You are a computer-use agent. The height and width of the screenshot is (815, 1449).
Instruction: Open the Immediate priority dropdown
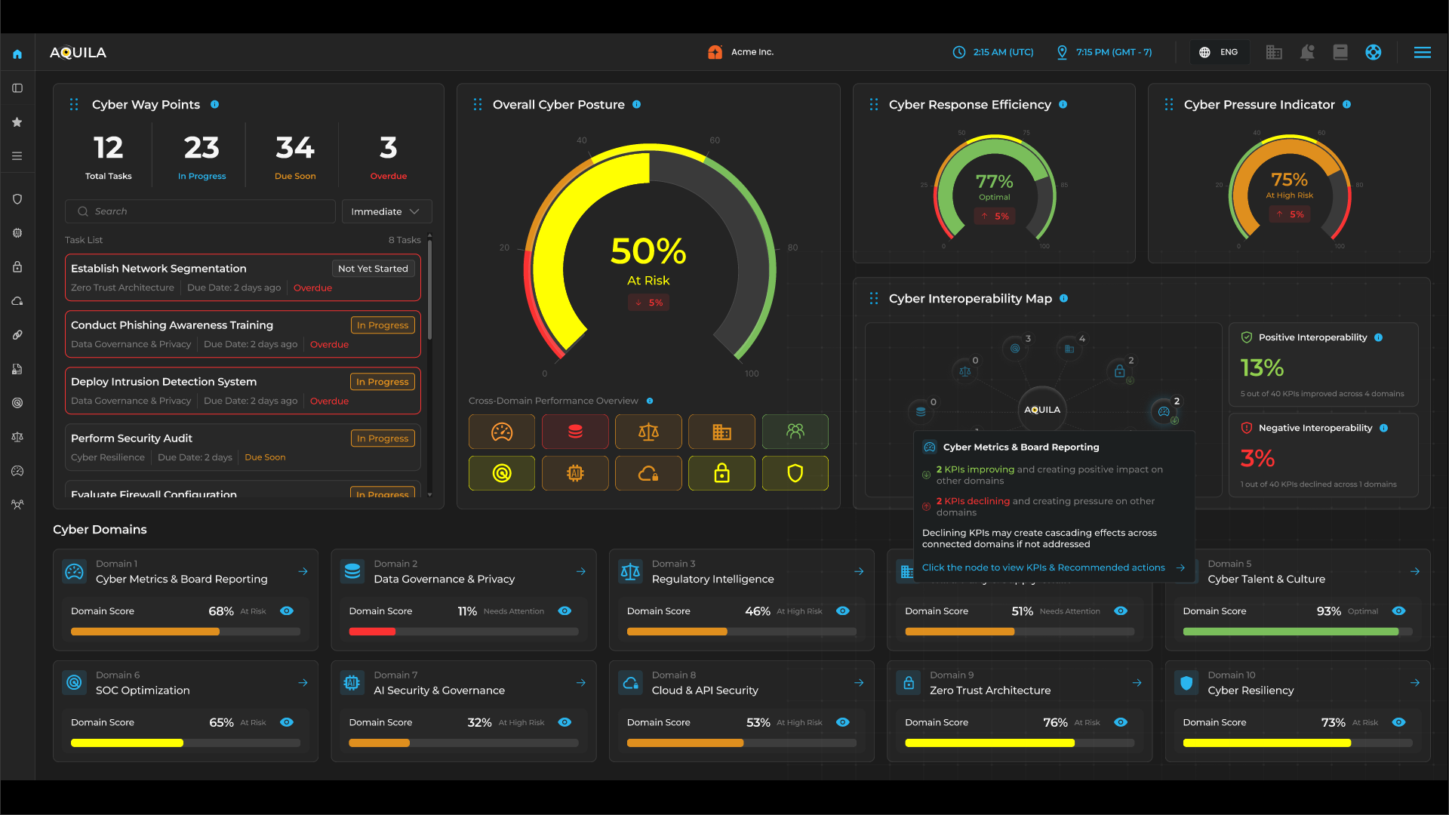coord(386,211)
